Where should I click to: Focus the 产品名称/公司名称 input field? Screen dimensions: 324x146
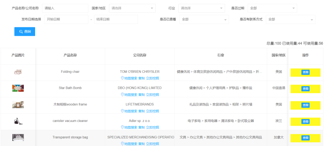tap(65, 8)
